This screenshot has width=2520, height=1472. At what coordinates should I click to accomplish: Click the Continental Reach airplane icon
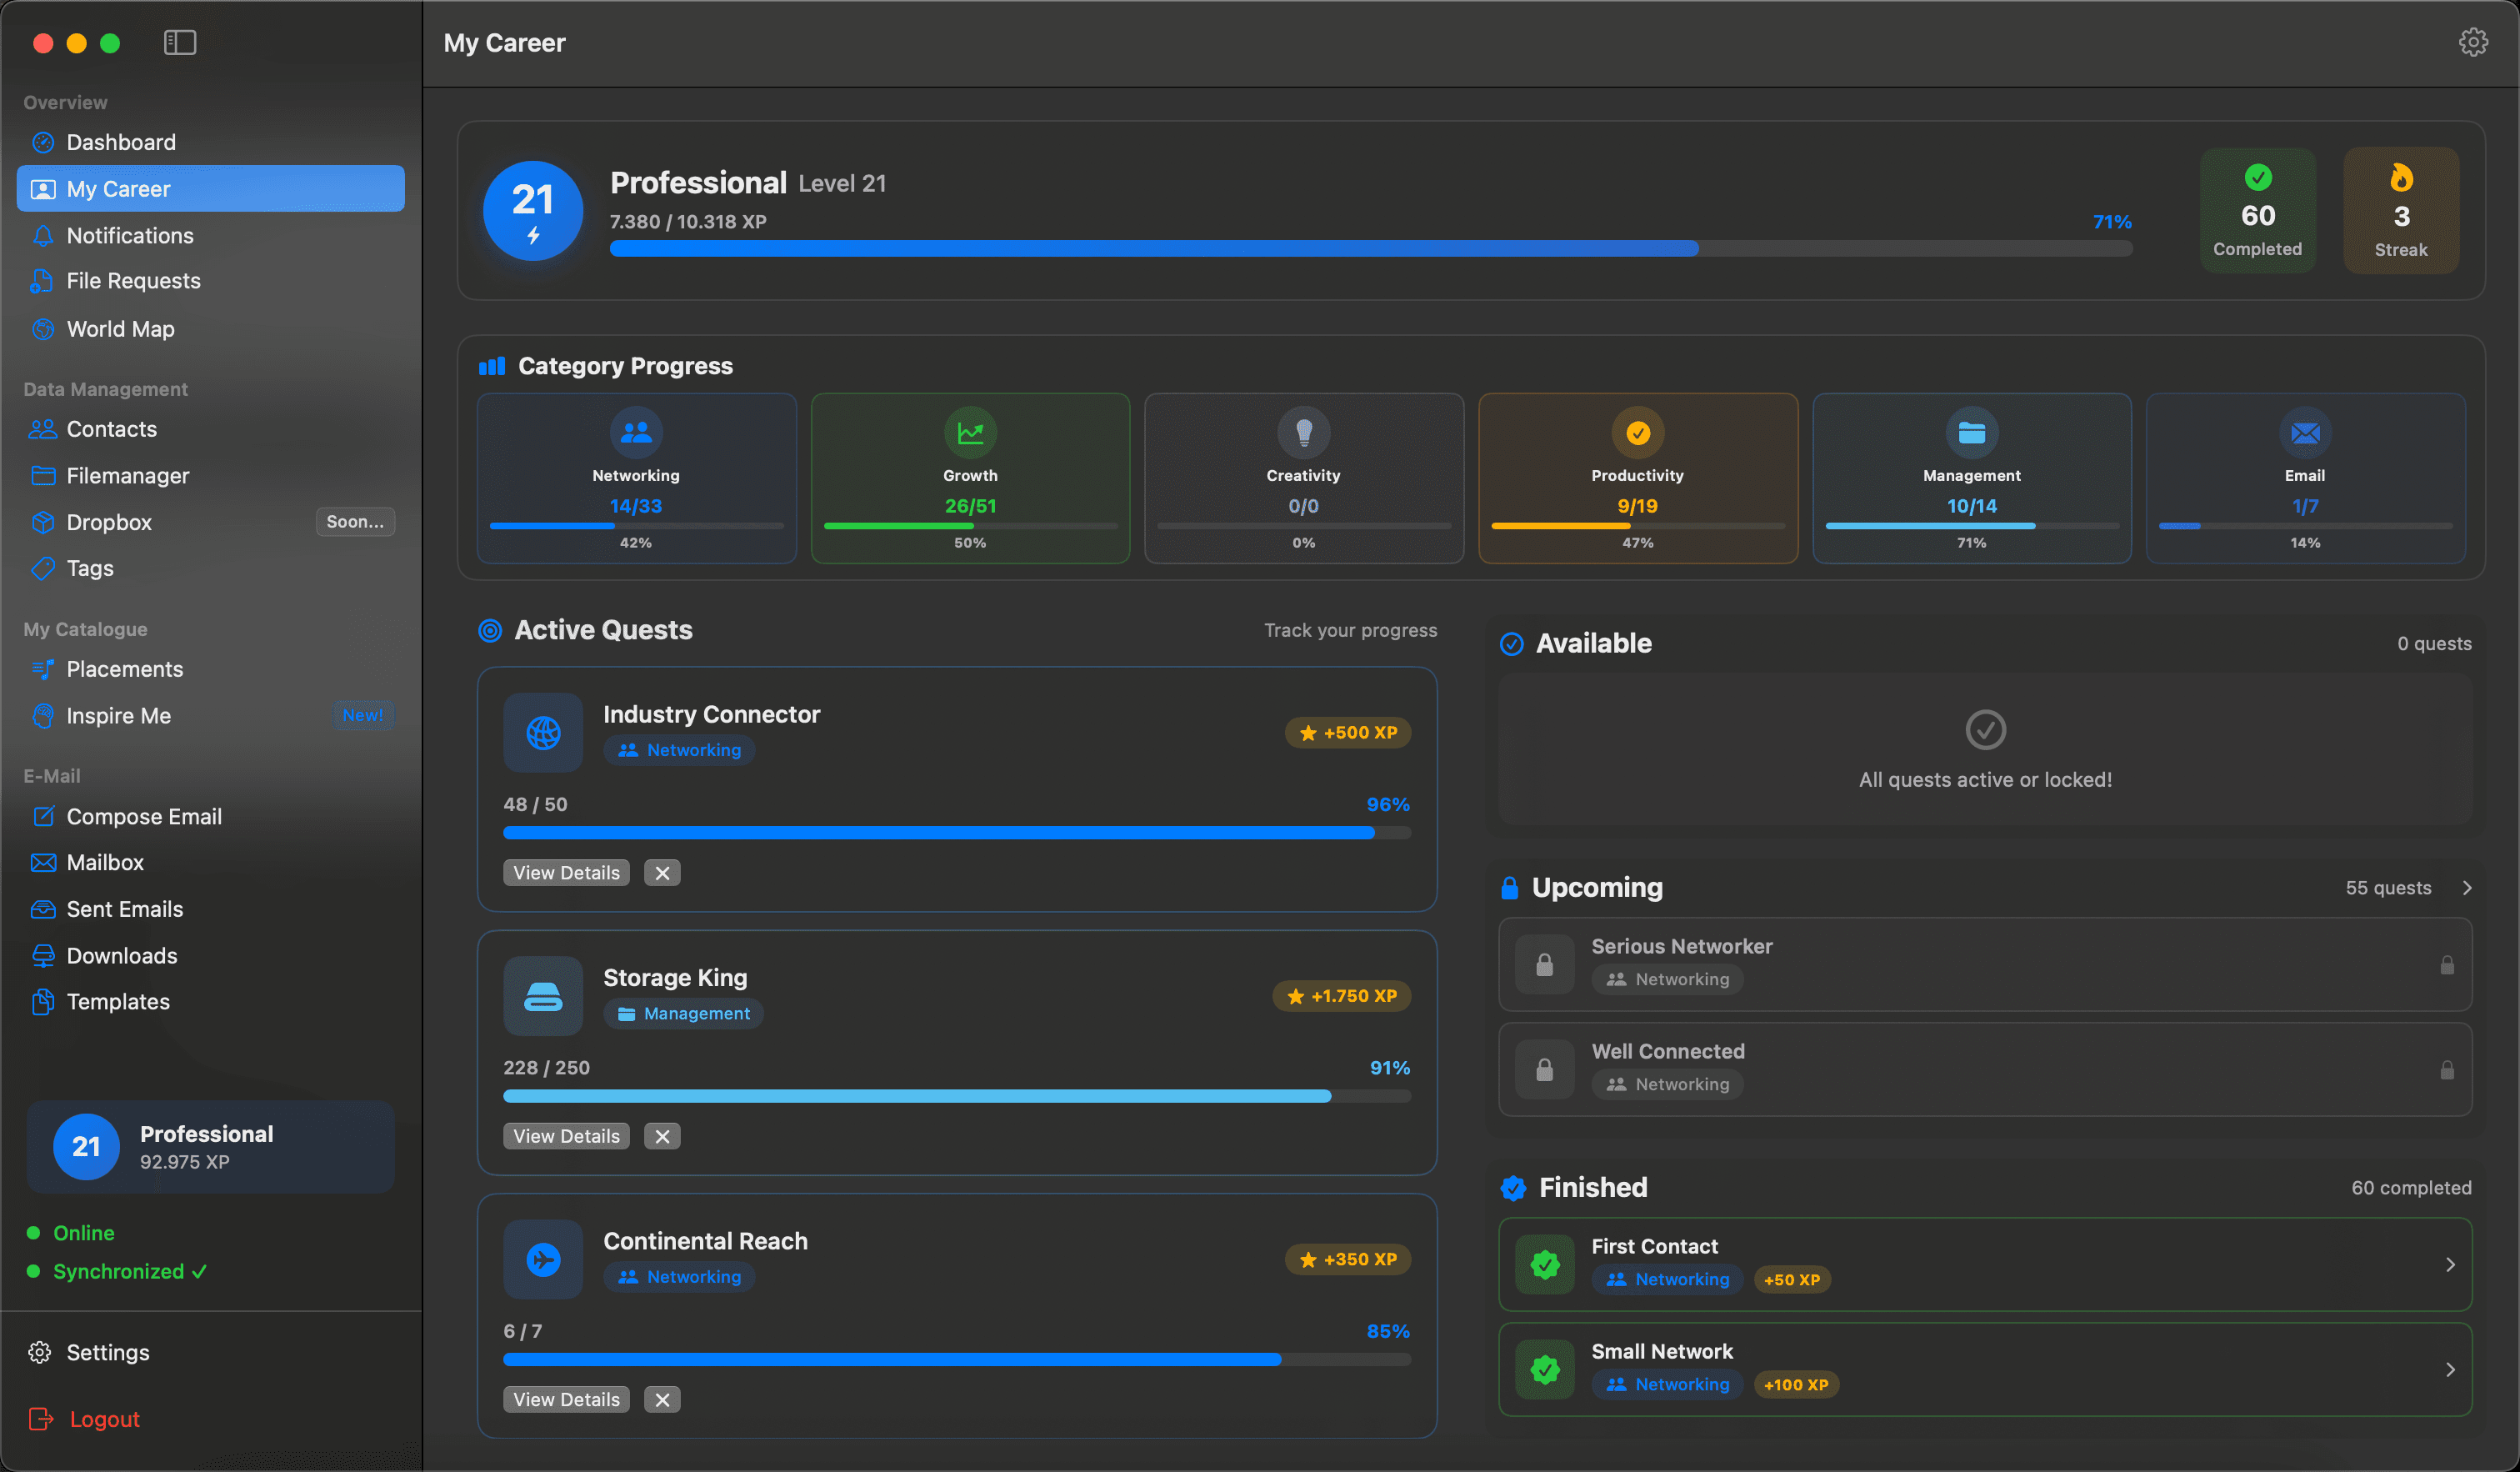point(543,1259)
